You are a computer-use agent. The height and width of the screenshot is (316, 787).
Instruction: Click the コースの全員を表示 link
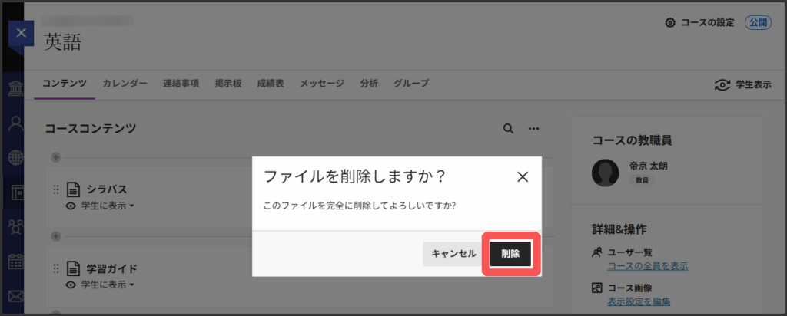(x=647, y=266)
